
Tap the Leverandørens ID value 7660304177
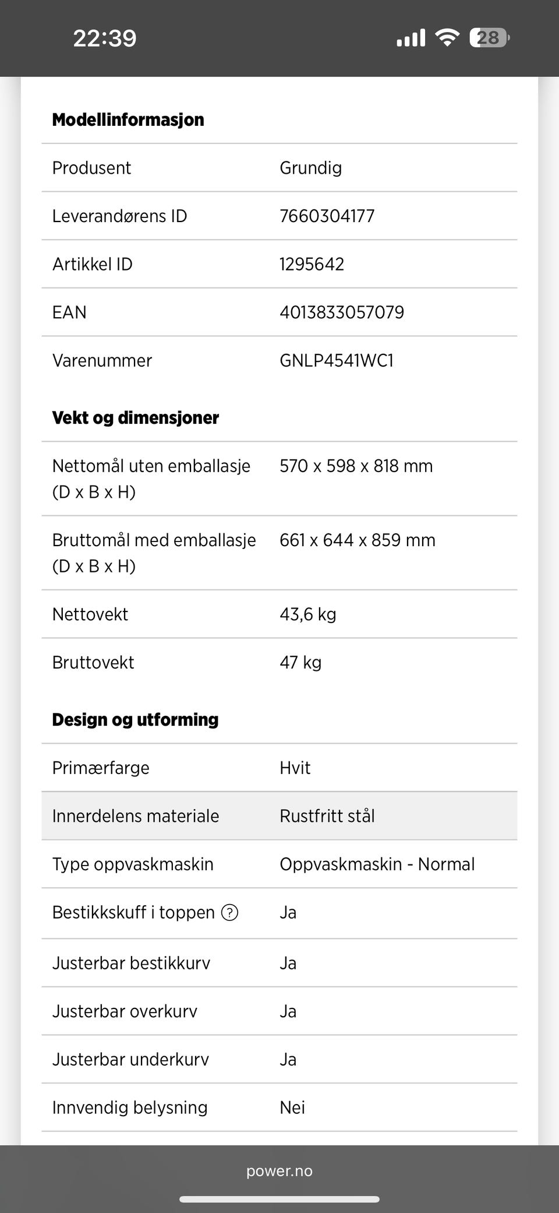point(327,216)
